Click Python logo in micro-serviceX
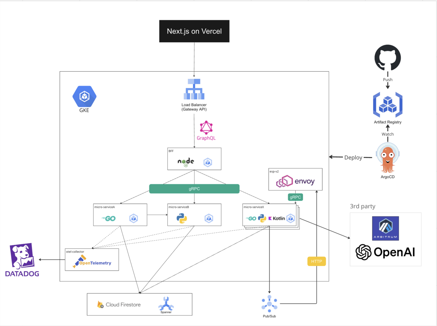 (x=262, y=218)
